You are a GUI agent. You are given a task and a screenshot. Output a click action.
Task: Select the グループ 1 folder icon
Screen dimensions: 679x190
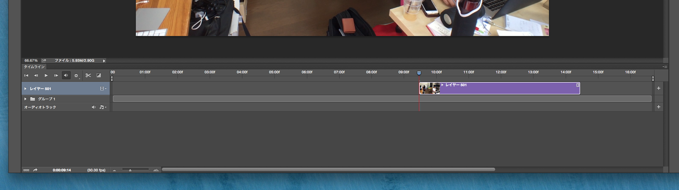pyautogui.click(x=33, y=99)
